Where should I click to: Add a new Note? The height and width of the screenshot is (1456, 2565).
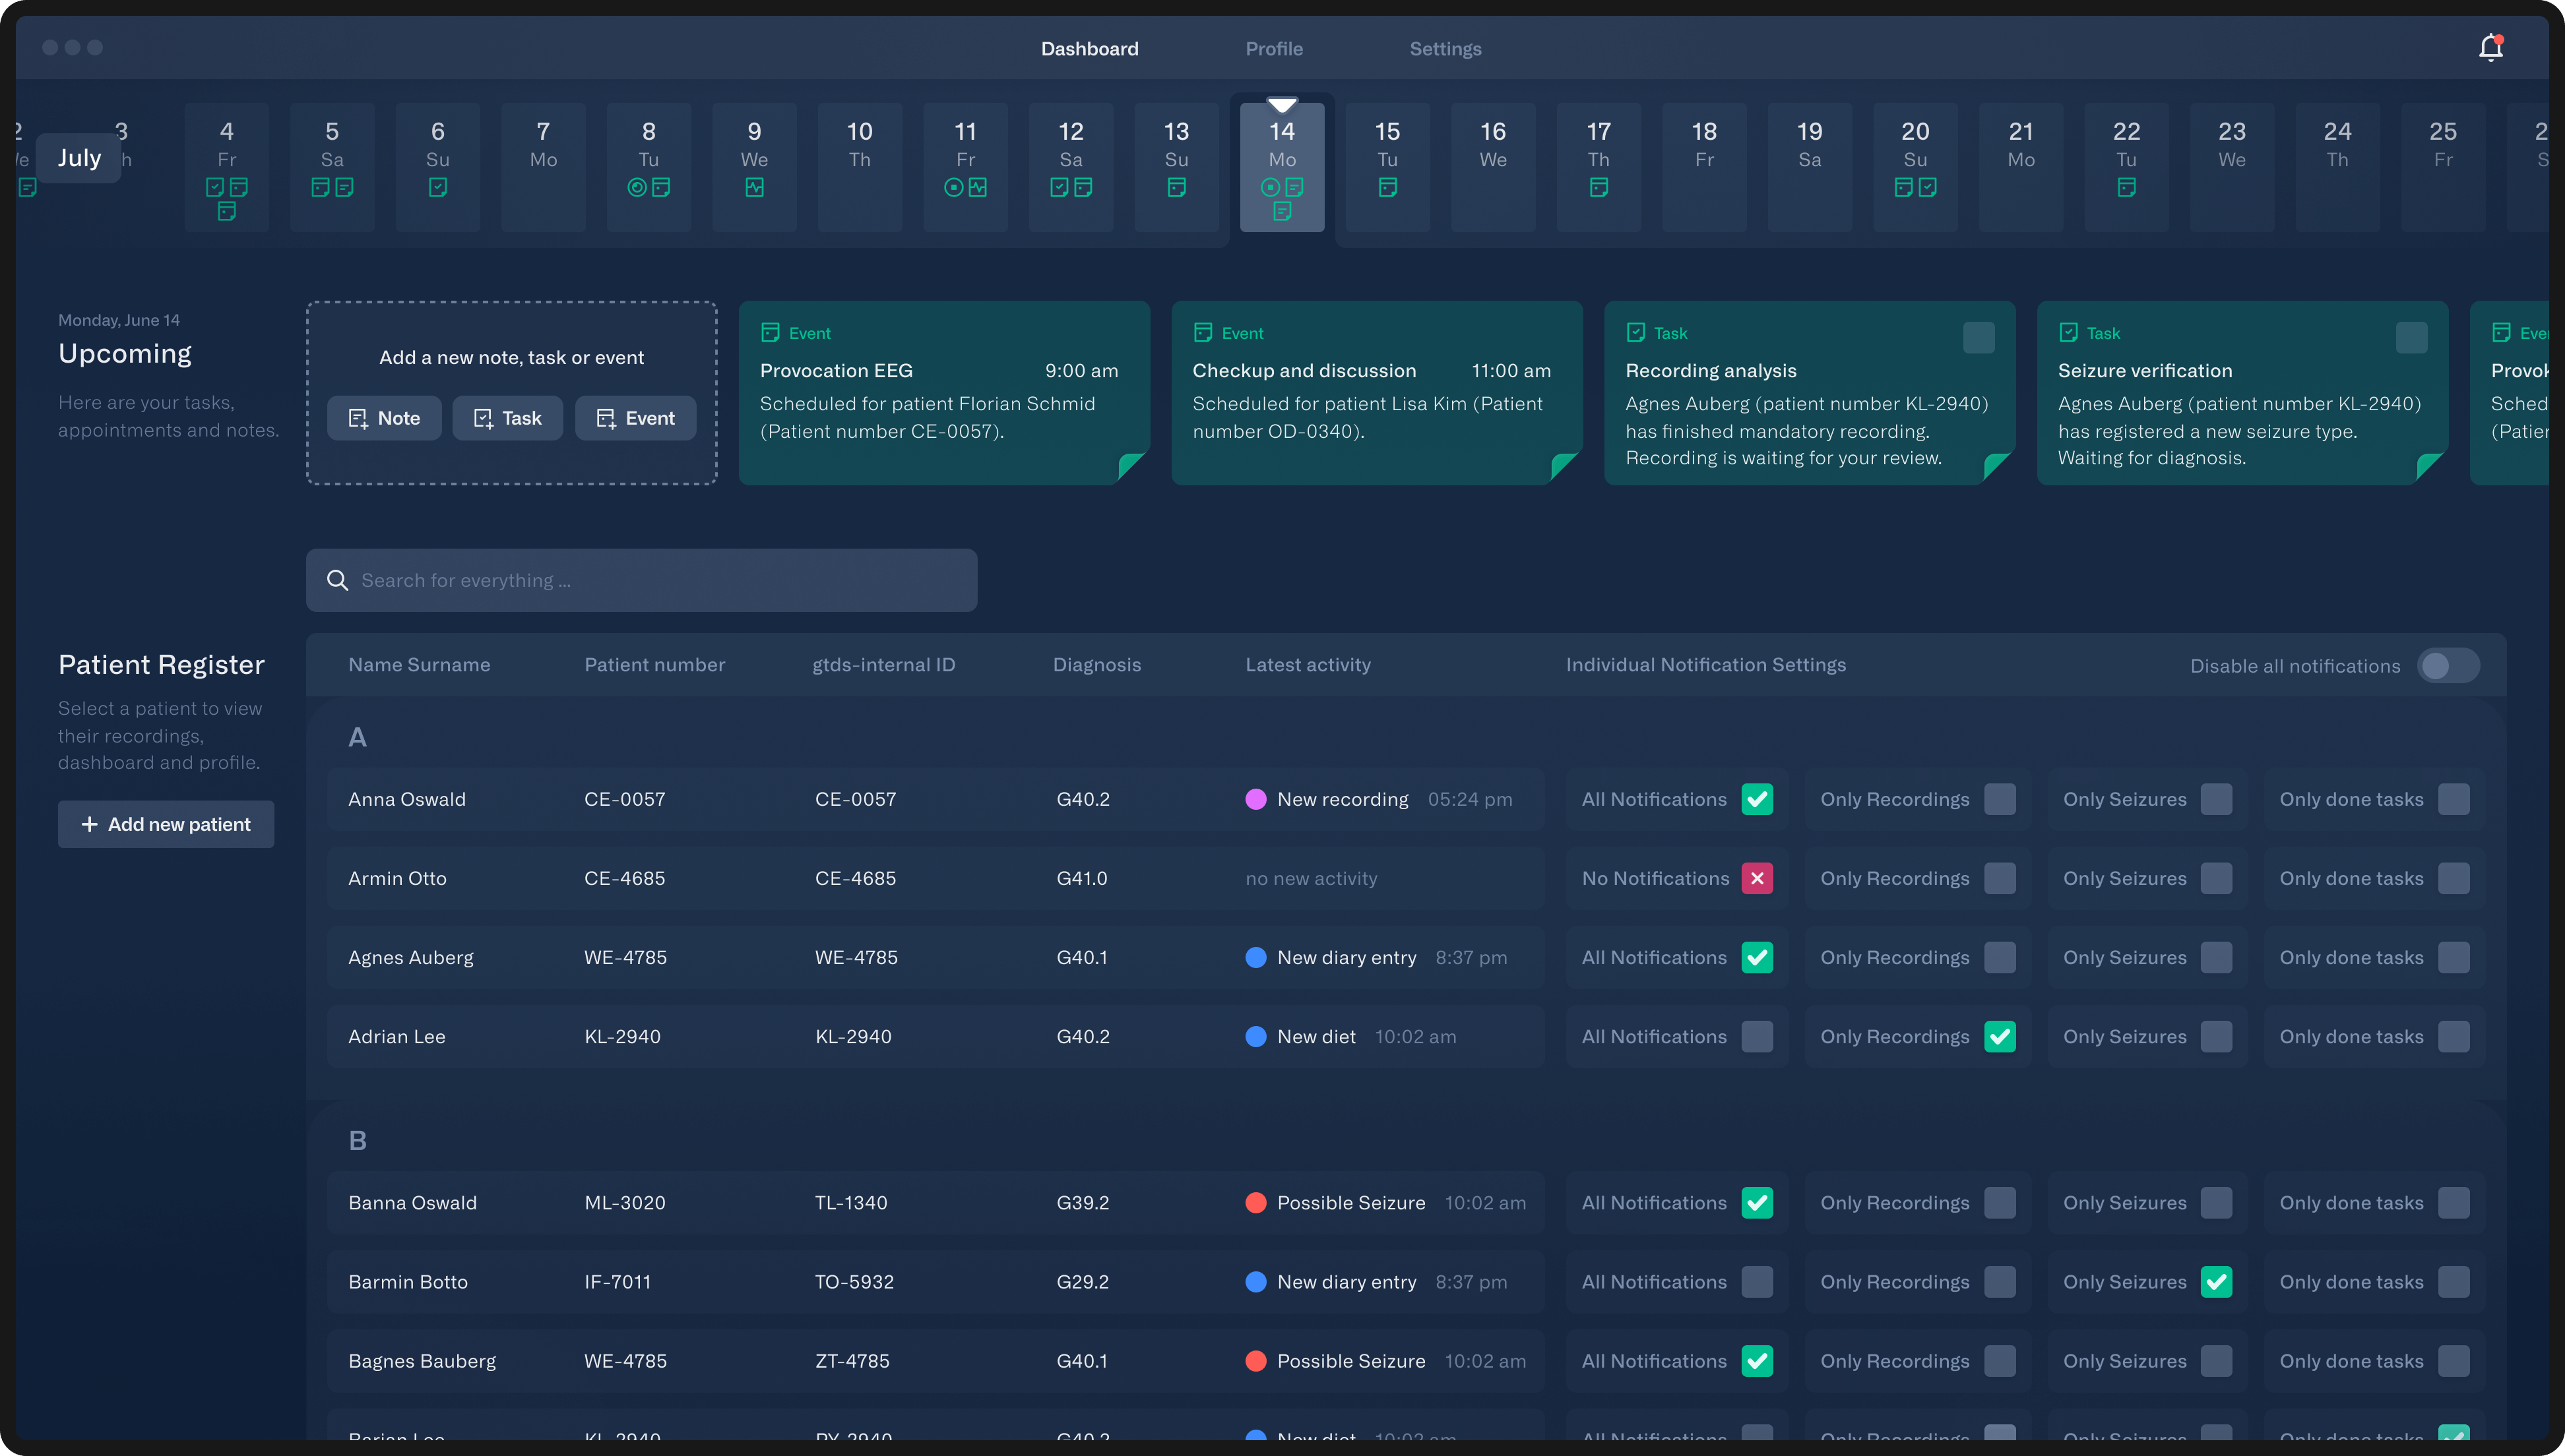click(x=384, y=418)
